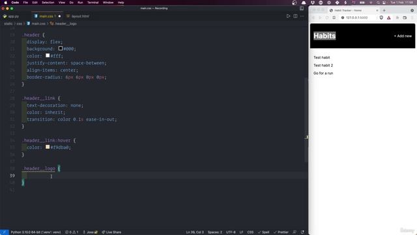Click the editor vertical scrollbar
This screenshot has height=235, width=417.
306,120
